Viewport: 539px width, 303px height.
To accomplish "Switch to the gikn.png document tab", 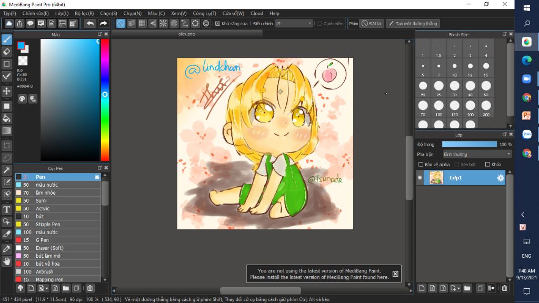I will [x=187, y=34].
